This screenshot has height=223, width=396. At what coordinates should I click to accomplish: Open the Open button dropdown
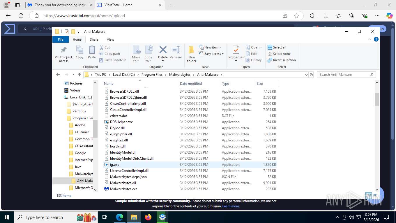[x=261, y=47]
